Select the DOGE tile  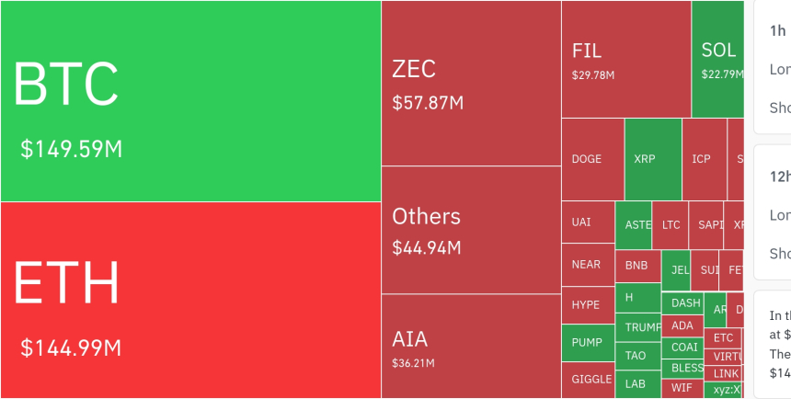click(x=592, y=159)
